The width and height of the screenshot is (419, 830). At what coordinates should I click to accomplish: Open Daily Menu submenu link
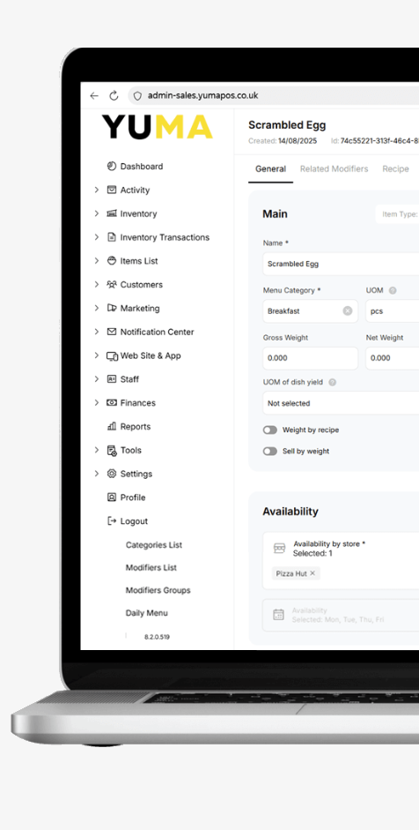pyautogui.click(x=146, y=613)
